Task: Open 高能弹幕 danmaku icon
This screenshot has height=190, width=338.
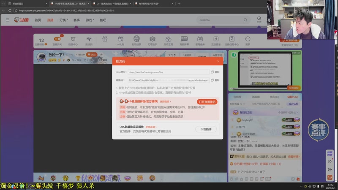Action: point(184,41)
